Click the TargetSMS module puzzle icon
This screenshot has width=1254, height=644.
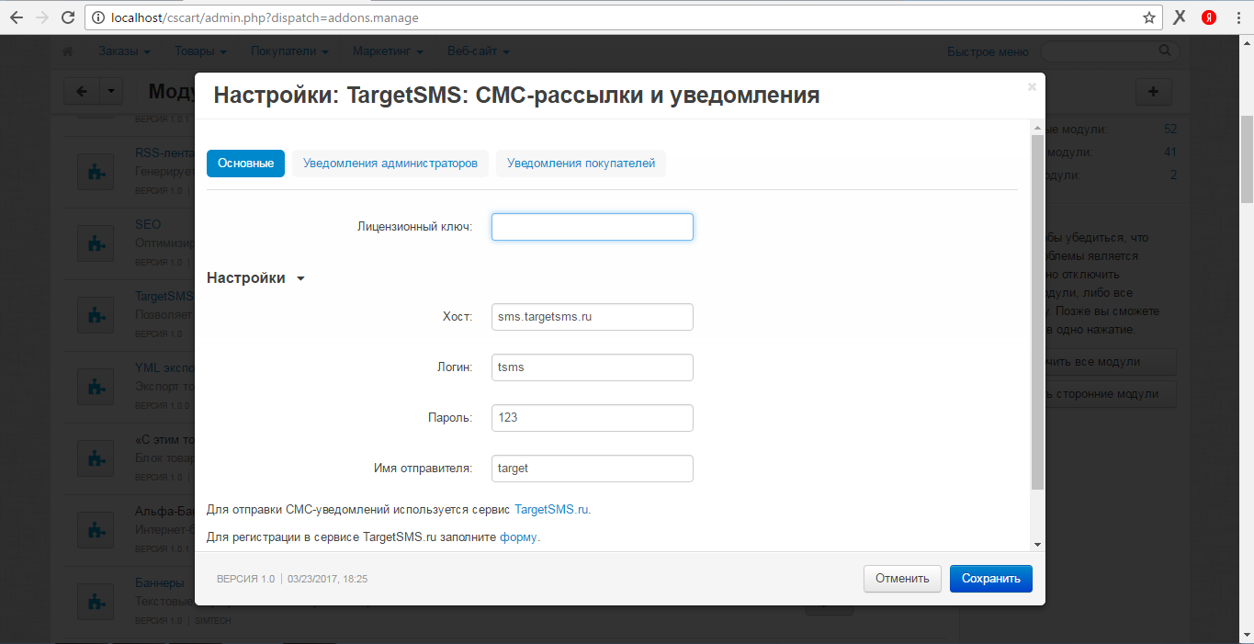(95, 314)
